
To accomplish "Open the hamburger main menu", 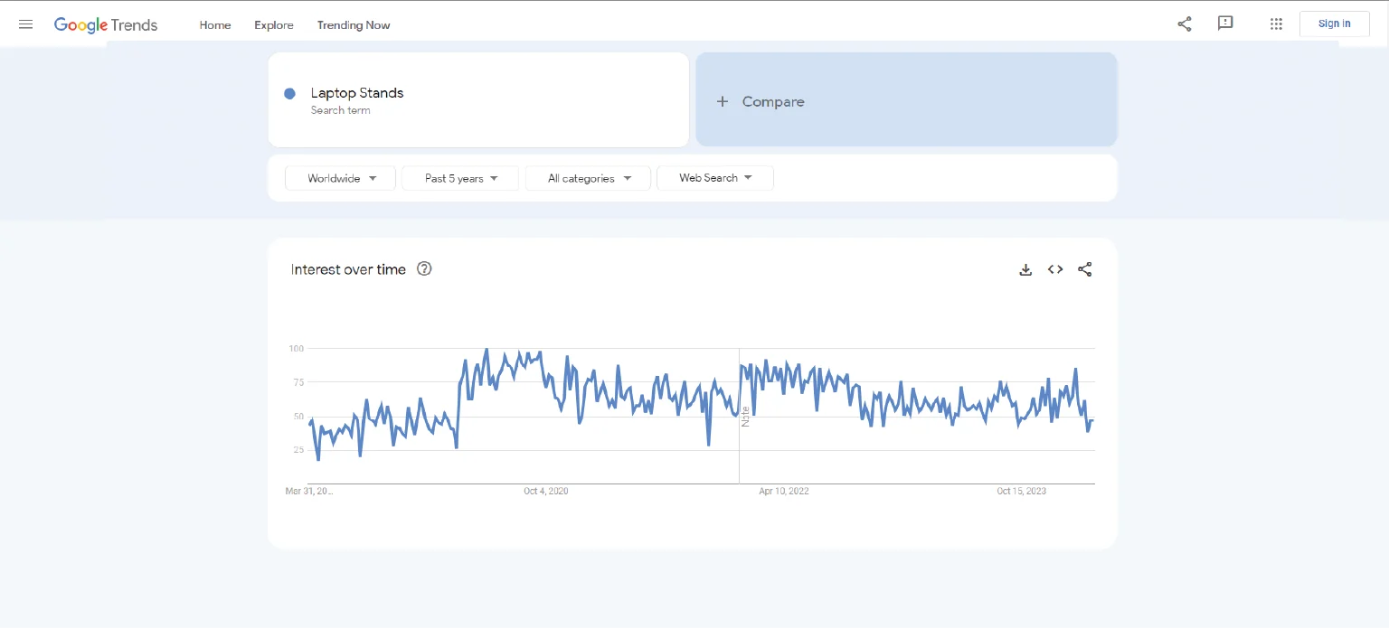I will (25, 24).
